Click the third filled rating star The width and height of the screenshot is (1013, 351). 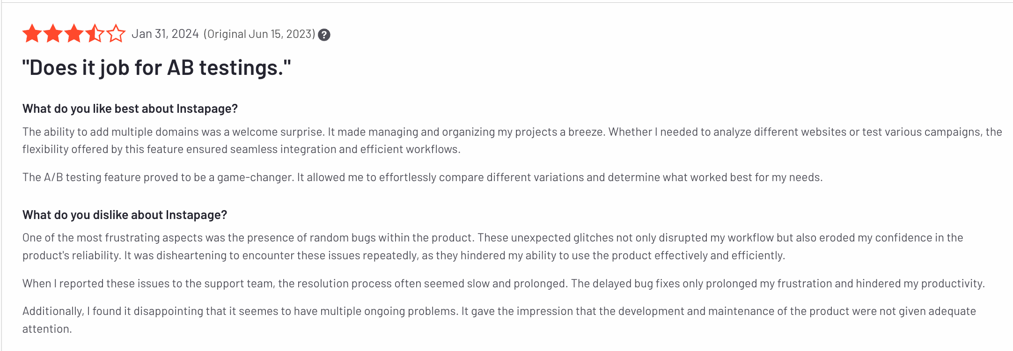pos(74,34)
